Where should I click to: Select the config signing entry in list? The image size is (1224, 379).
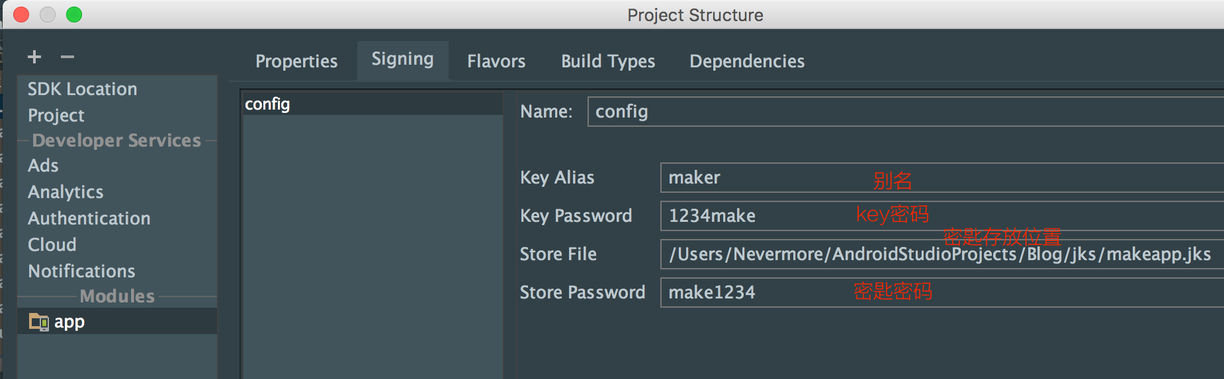(x=268, y=104)
